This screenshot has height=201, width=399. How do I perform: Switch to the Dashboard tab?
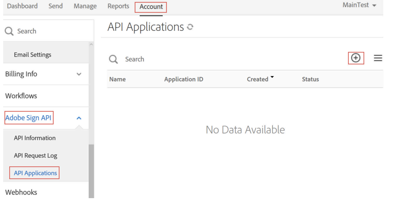click(x=22, y=6)
